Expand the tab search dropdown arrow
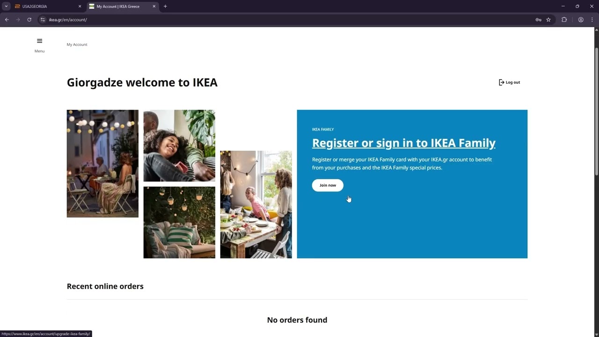This screenshot has width=599, height=337. point(6,7)
